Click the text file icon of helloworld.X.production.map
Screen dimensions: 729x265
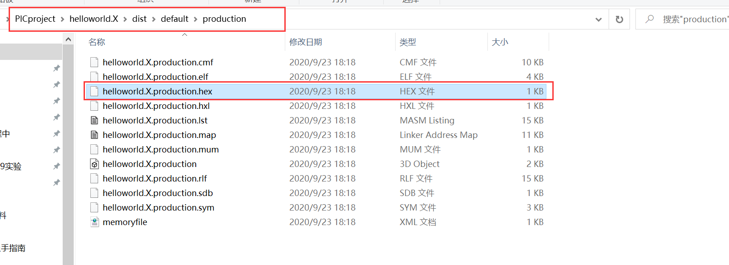(x=94, y=135)
